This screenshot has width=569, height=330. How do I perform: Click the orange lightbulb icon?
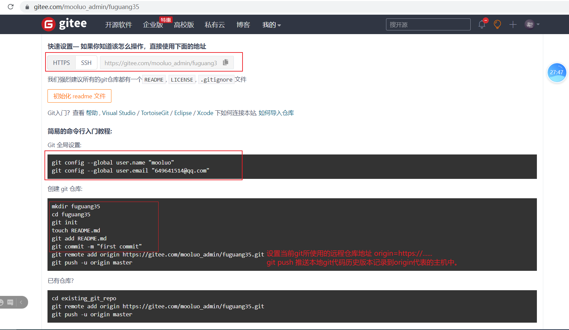point(497,24)
